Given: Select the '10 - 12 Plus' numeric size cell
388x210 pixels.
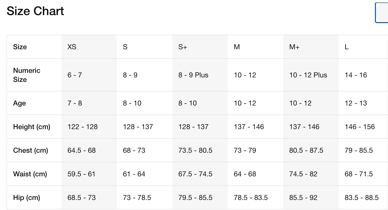Looking at the screenshot, I should [308, 75].
